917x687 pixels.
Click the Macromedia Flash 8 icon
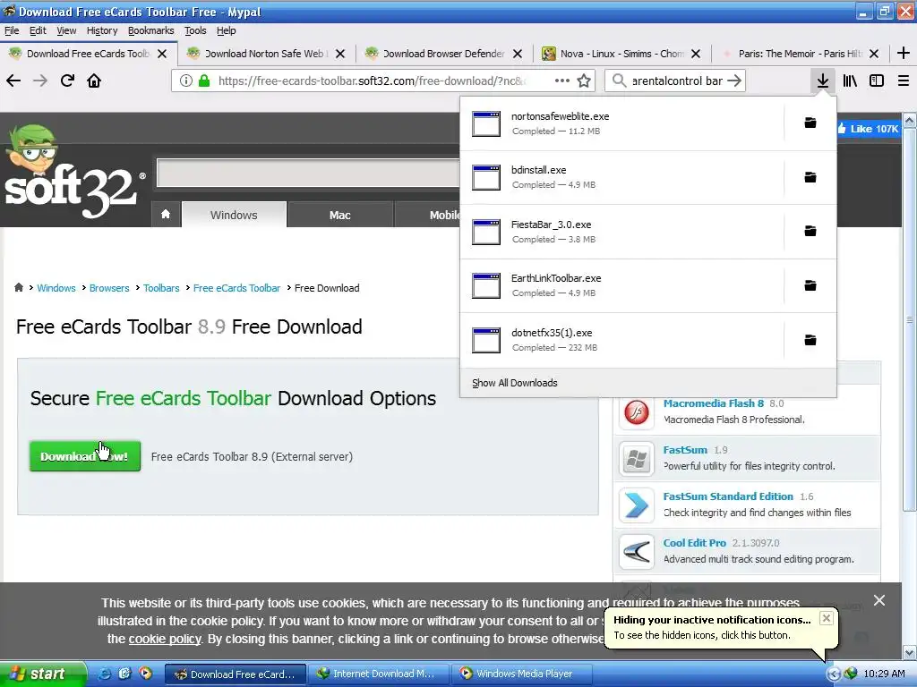637,411
